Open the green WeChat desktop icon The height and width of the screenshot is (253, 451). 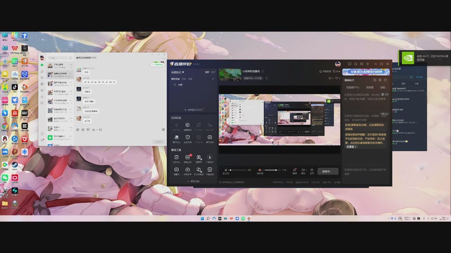[5, 178]
